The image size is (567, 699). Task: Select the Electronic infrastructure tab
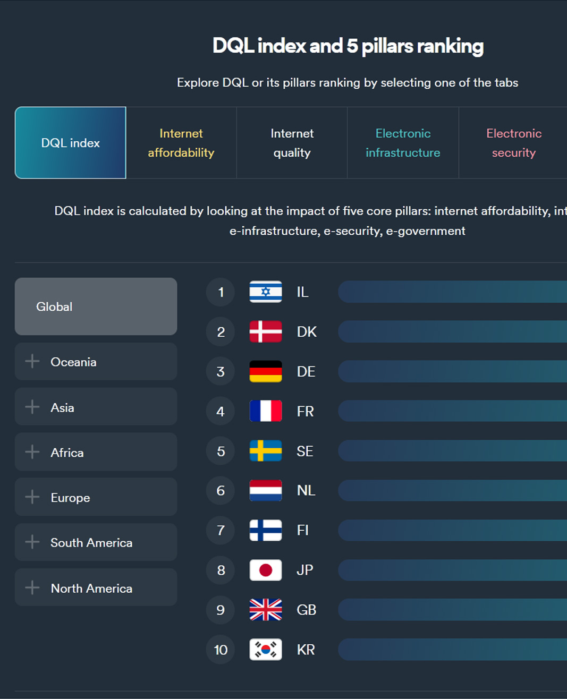pyautogui.click(x=403, y=143)
